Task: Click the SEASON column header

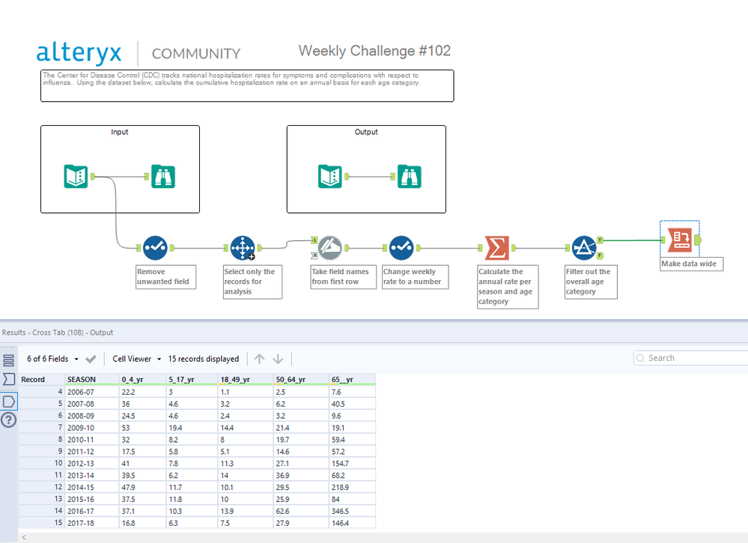Action: click(92, 379)
